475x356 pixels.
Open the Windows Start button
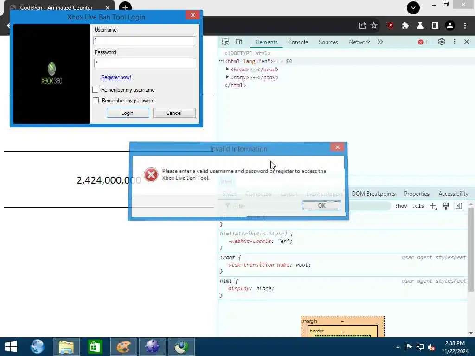pos(11,347)
